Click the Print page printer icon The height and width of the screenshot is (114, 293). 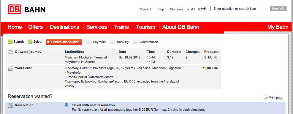pos(265,97)
